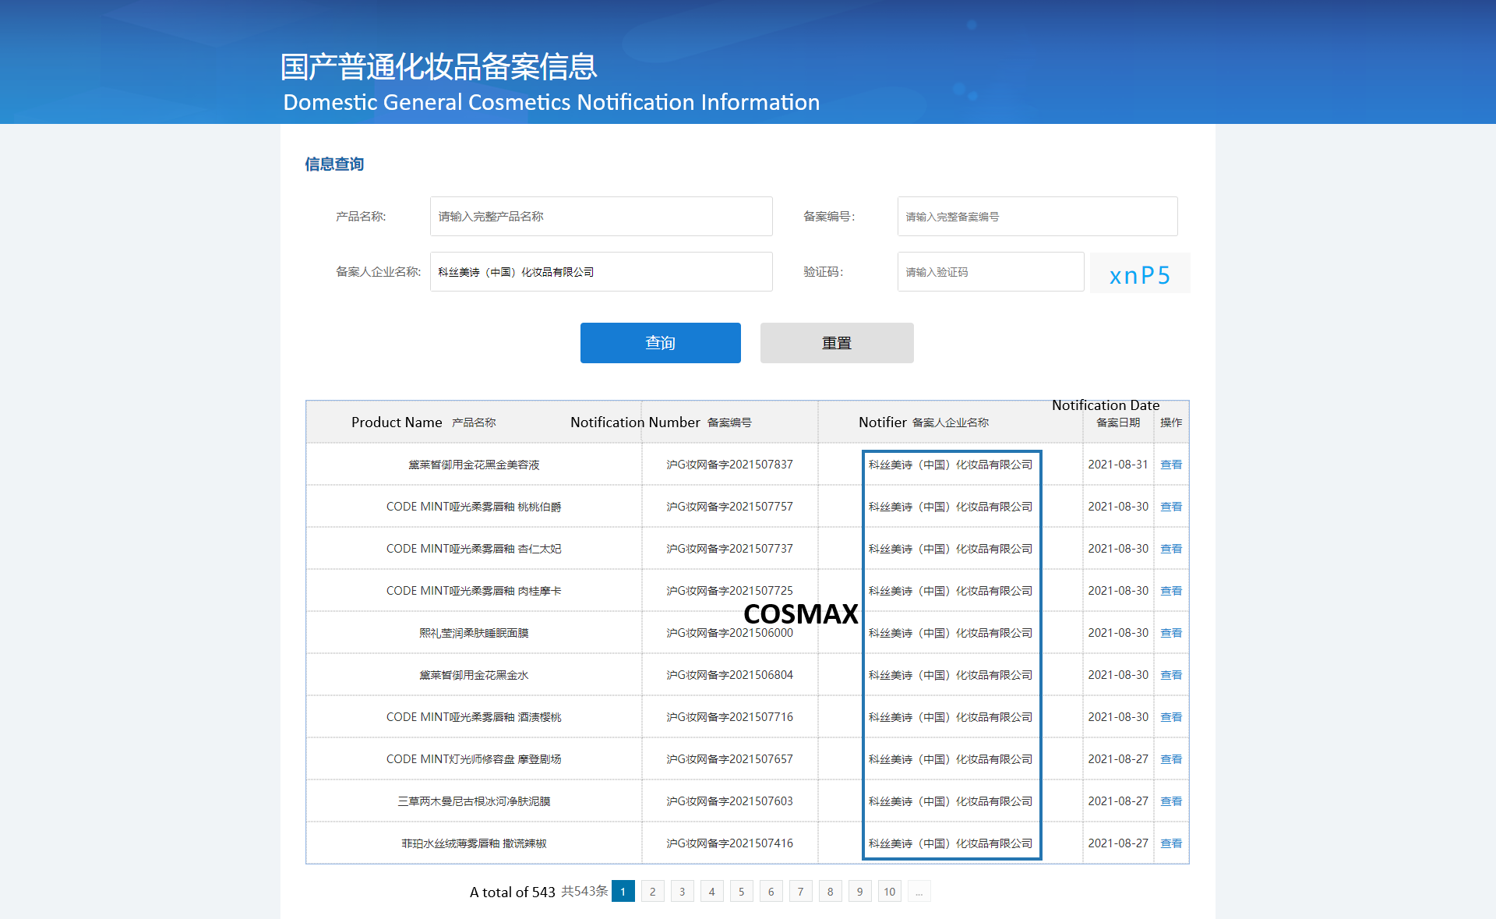This screenshot has width=1496, height=919.
Task: Click the pagination ellipsis button
Action: tap(919, 892)
